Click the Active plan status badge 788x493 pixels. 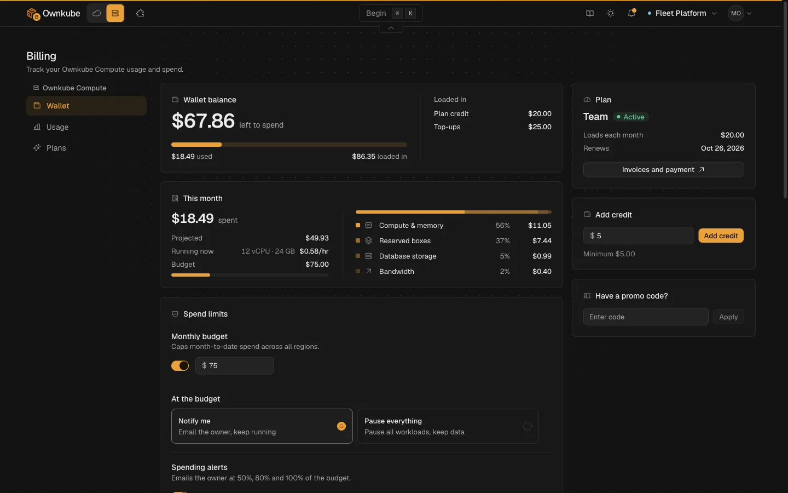(630, 117)
